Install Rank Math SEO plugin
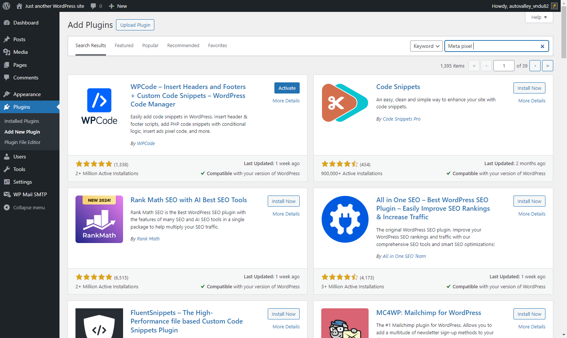This screenshot has height=338, width=567. pos(284,201)
